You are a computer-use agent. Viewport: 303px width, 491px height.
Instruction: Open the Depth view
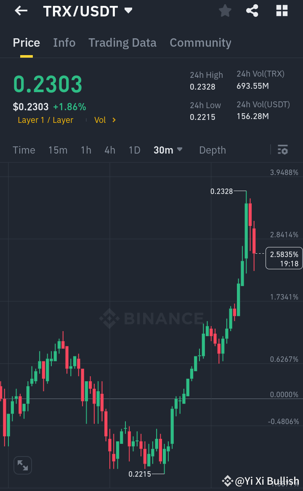(x=212, y=150)
